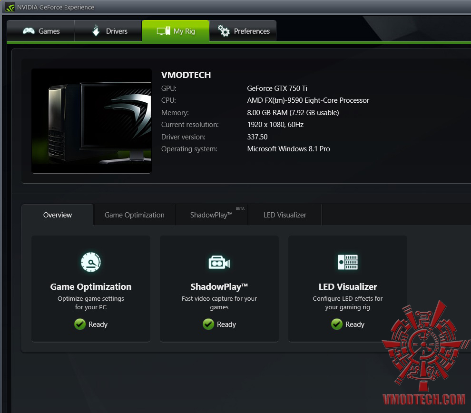Click Ready text under LED Visualizer
Image resolution: width=471 pixels, height=413 pixels.
point(355,324)
